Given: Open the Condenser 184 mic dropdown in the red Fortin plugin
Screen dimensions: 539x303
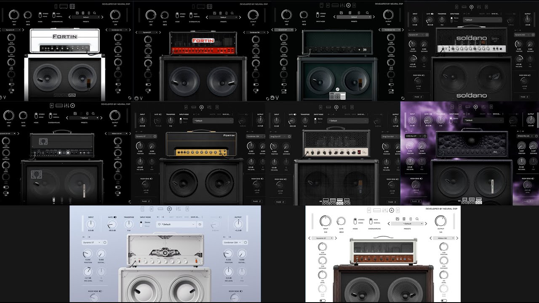Looking at the screenshot, I should coord(255,32).
